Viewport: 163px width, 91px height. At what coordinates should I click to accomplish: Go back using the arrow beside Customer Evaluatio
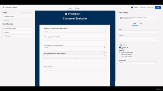(3, 7)
